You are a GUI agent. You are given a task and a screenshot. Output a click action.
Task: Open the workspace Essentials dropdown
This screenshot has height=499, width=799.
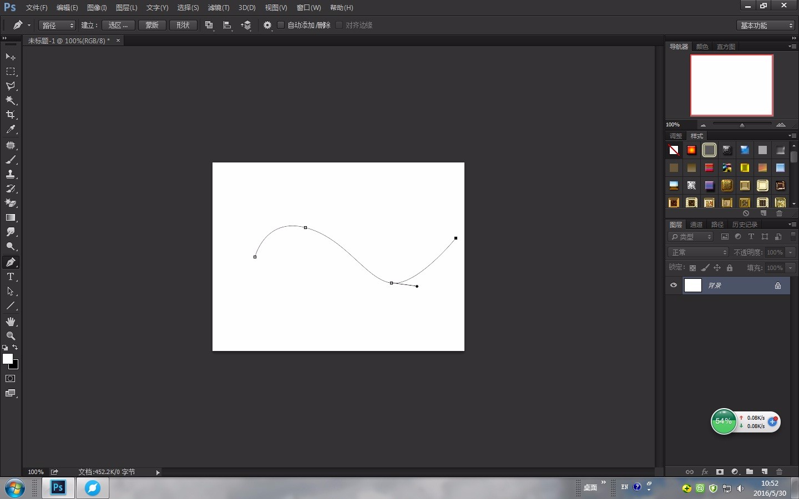pos(766,26)
